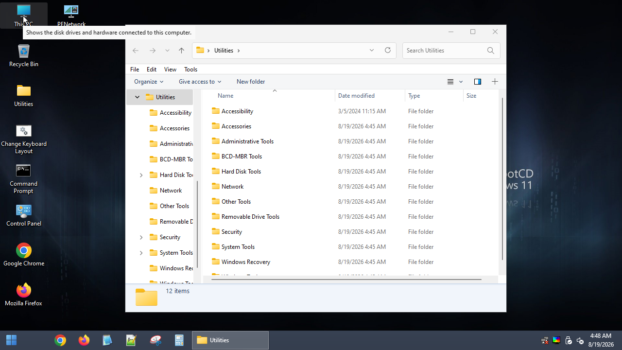Open the calculator taskbar icon
622x350 pixels.
pyautogui.click(x=179, y=340)
